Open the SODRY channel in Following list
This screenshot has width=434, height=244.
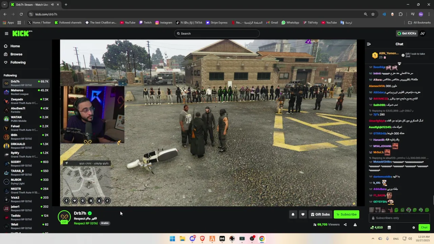(x=26, y=164)
